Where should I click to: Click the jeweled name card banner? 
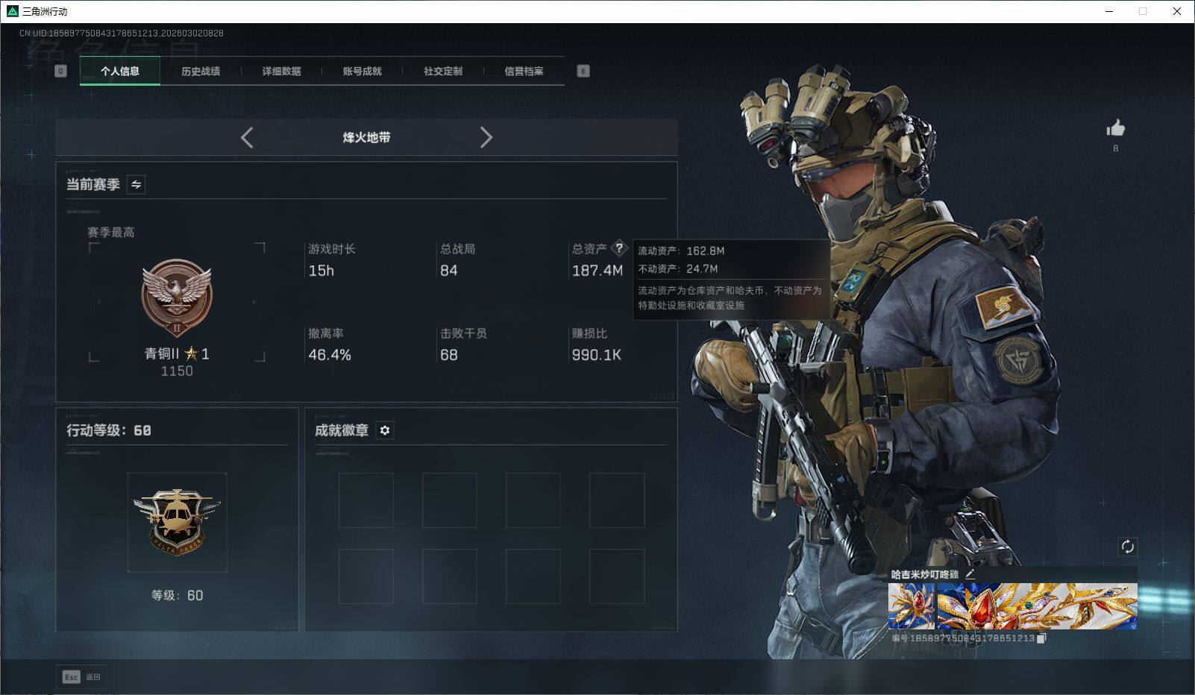[x=1037, y=606]
